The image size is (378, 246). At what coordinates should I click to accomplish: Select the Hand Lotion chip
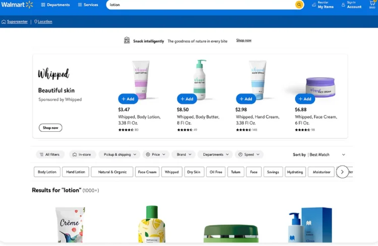[x=76, y=172]
